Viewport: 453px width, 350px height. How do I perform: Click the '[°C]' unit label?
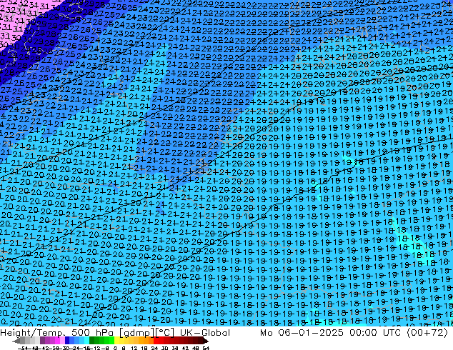(164, 333)
